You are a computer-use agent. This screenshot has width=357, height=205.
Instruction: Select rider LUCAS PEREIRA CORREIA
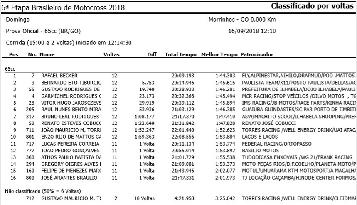[x=70, y=144]
